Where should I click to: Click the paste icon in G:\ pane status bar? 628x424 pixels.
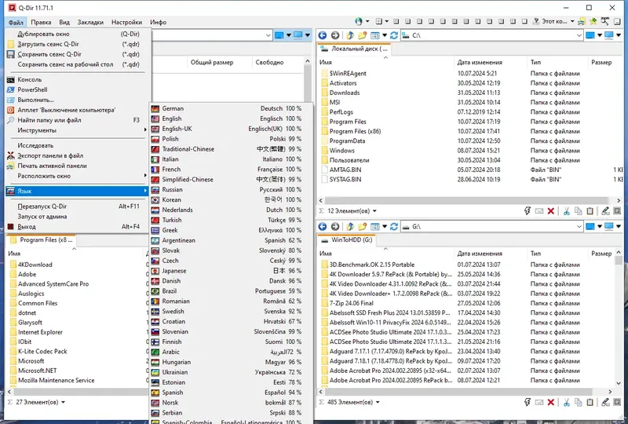pos(590,402)
